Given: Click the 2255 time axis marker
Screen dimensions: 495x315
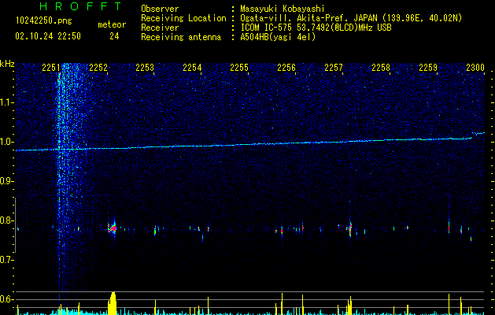Looking at the screenshot, I should (239, 68).
